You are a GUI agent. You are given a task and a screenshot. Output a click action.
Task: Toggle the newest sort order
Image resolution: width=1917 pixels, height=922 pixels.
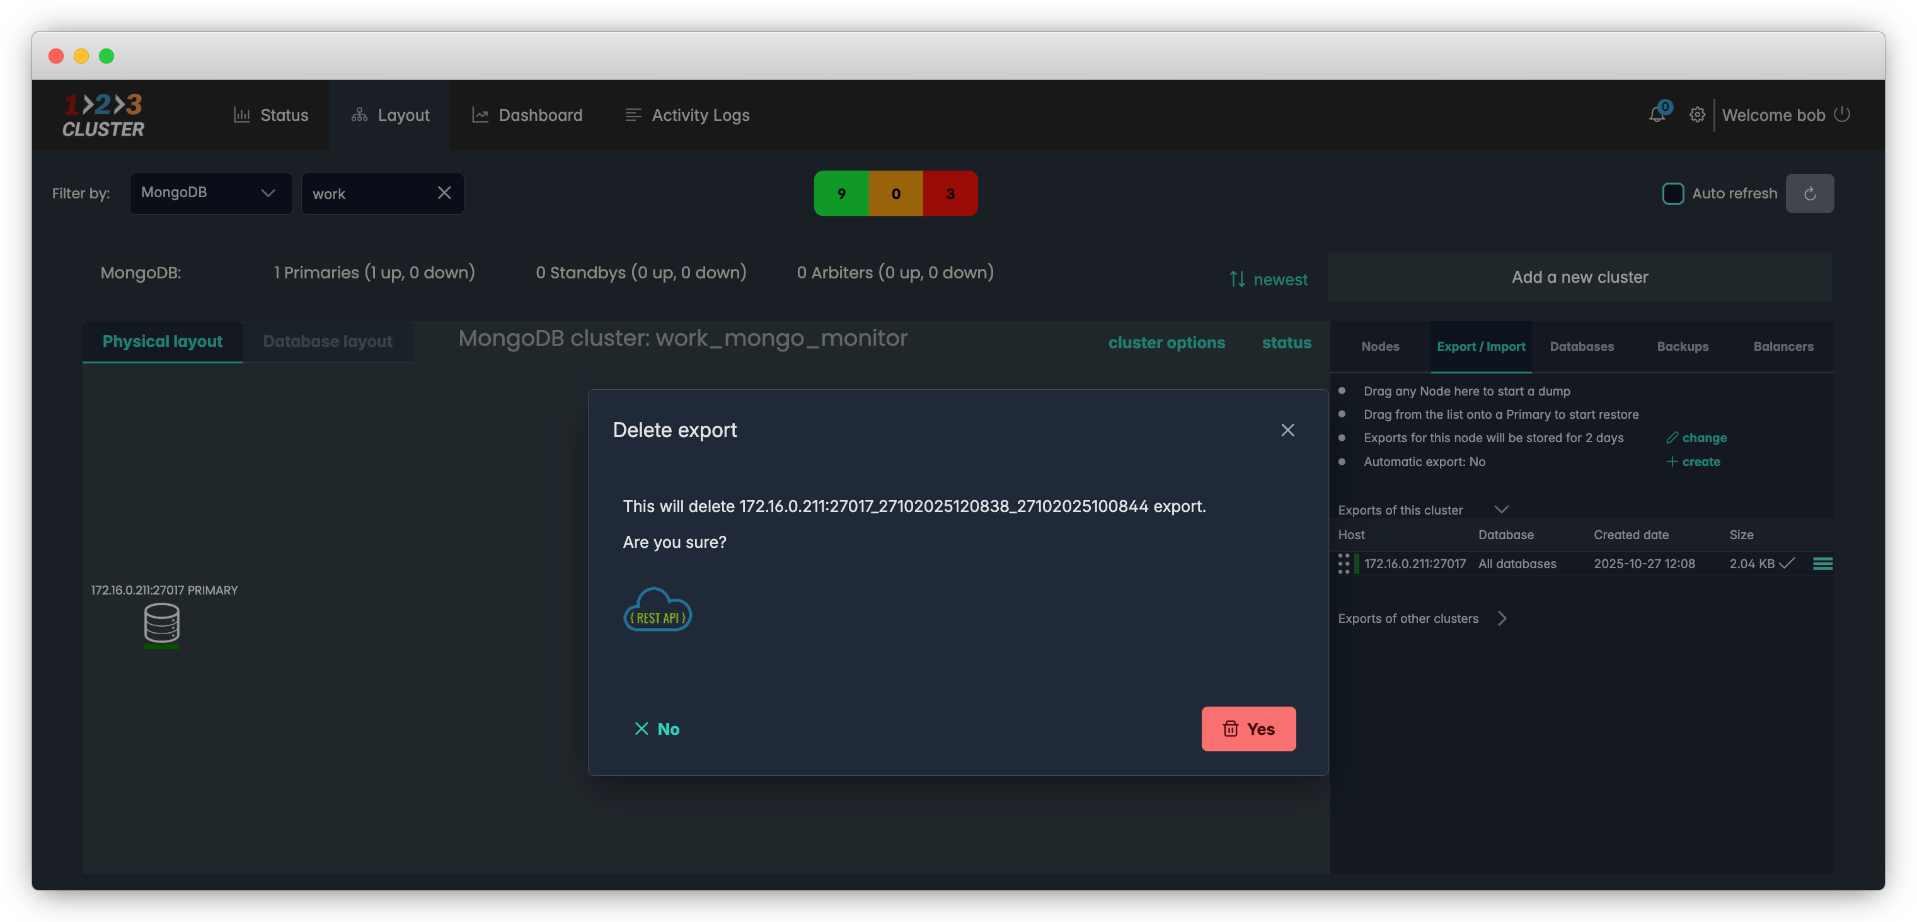[x=1268, y=279]
